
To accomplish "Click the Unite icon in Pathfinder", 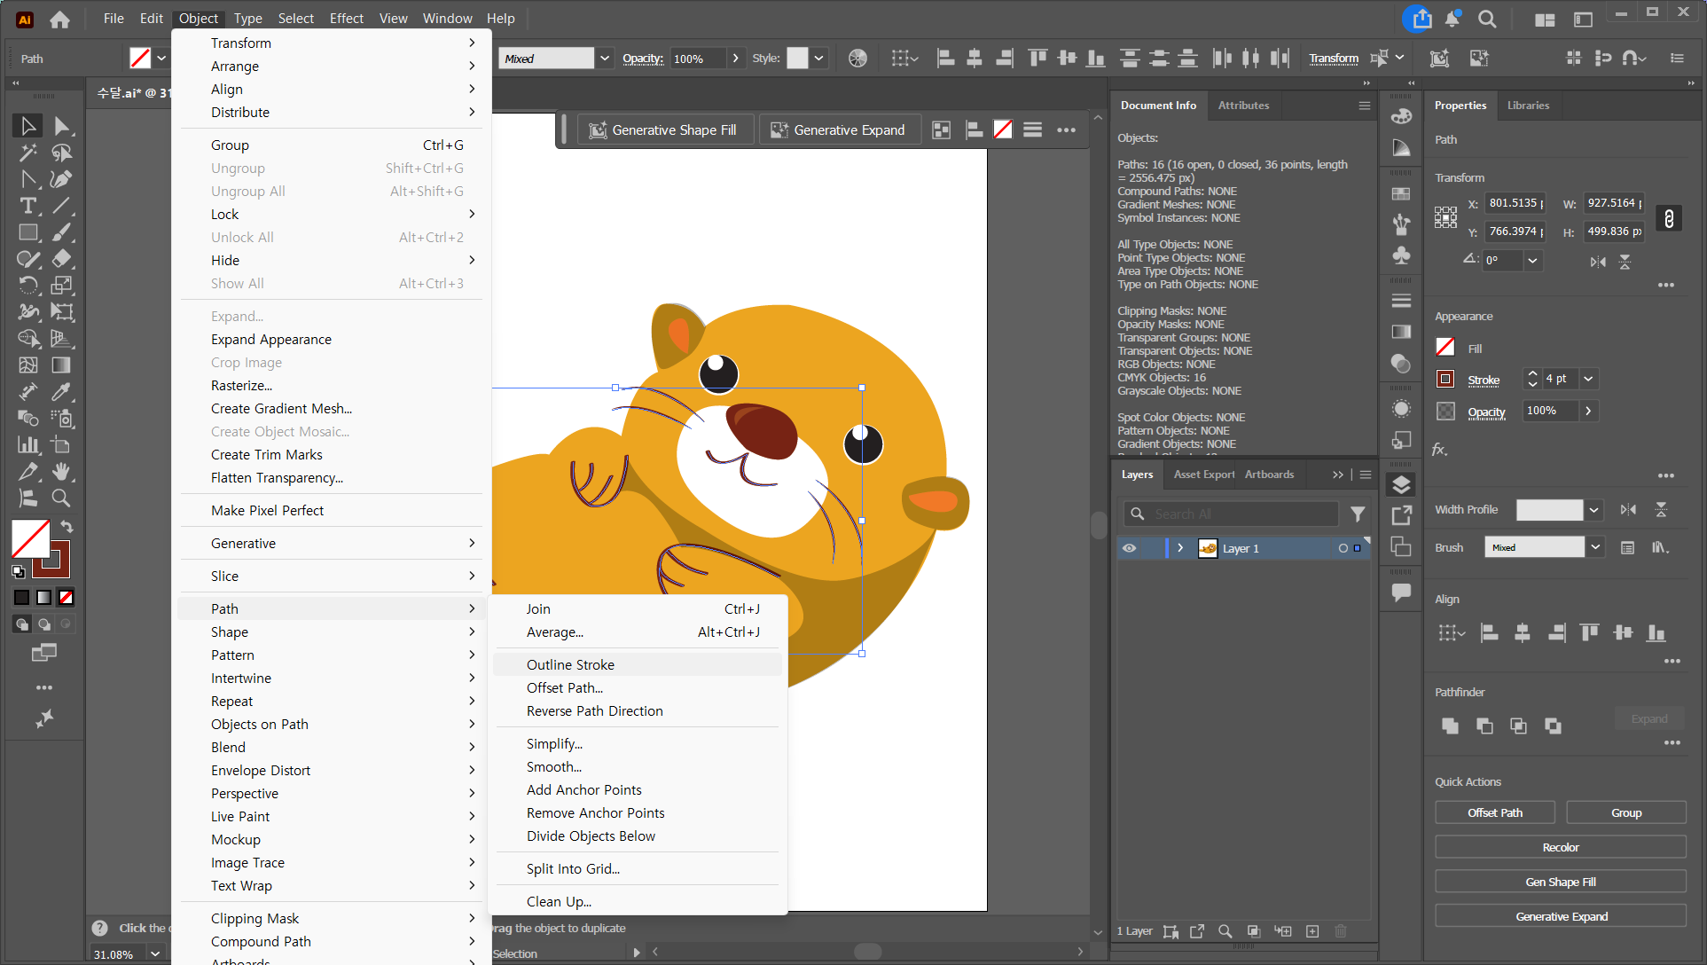I will tap(1450, 726).
